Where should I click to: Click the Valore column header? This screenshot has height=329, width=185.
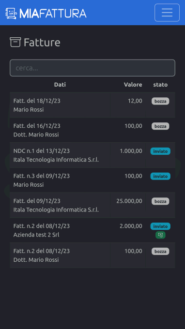pyautogui.click(x=133, y=85)
